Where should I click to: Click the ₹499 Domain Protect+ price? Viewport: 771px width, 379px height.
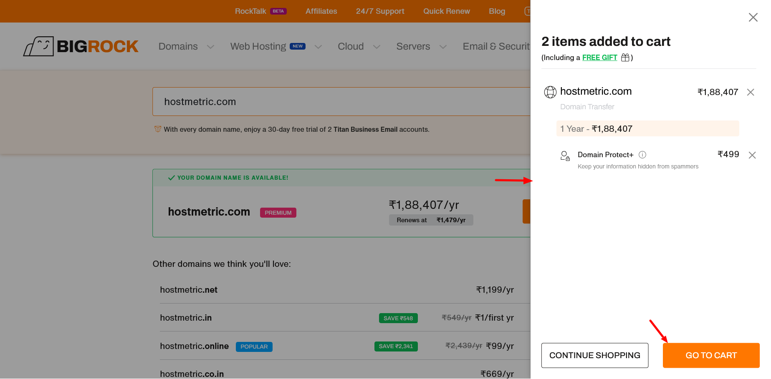point(728,154)
